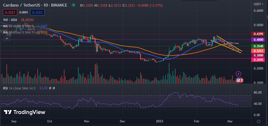268x126 pixels.
Task: Click the 0.2000 price axis value
Action: click(258, 68)
